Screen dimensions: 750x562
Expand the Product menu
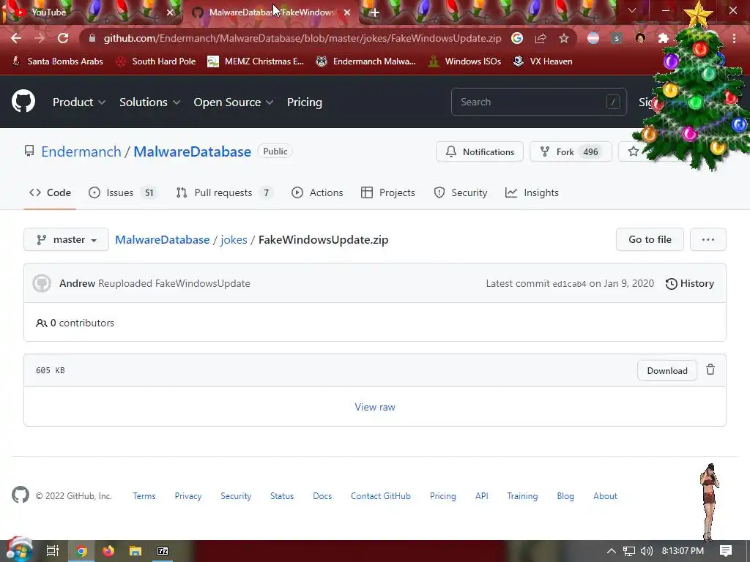79,102
